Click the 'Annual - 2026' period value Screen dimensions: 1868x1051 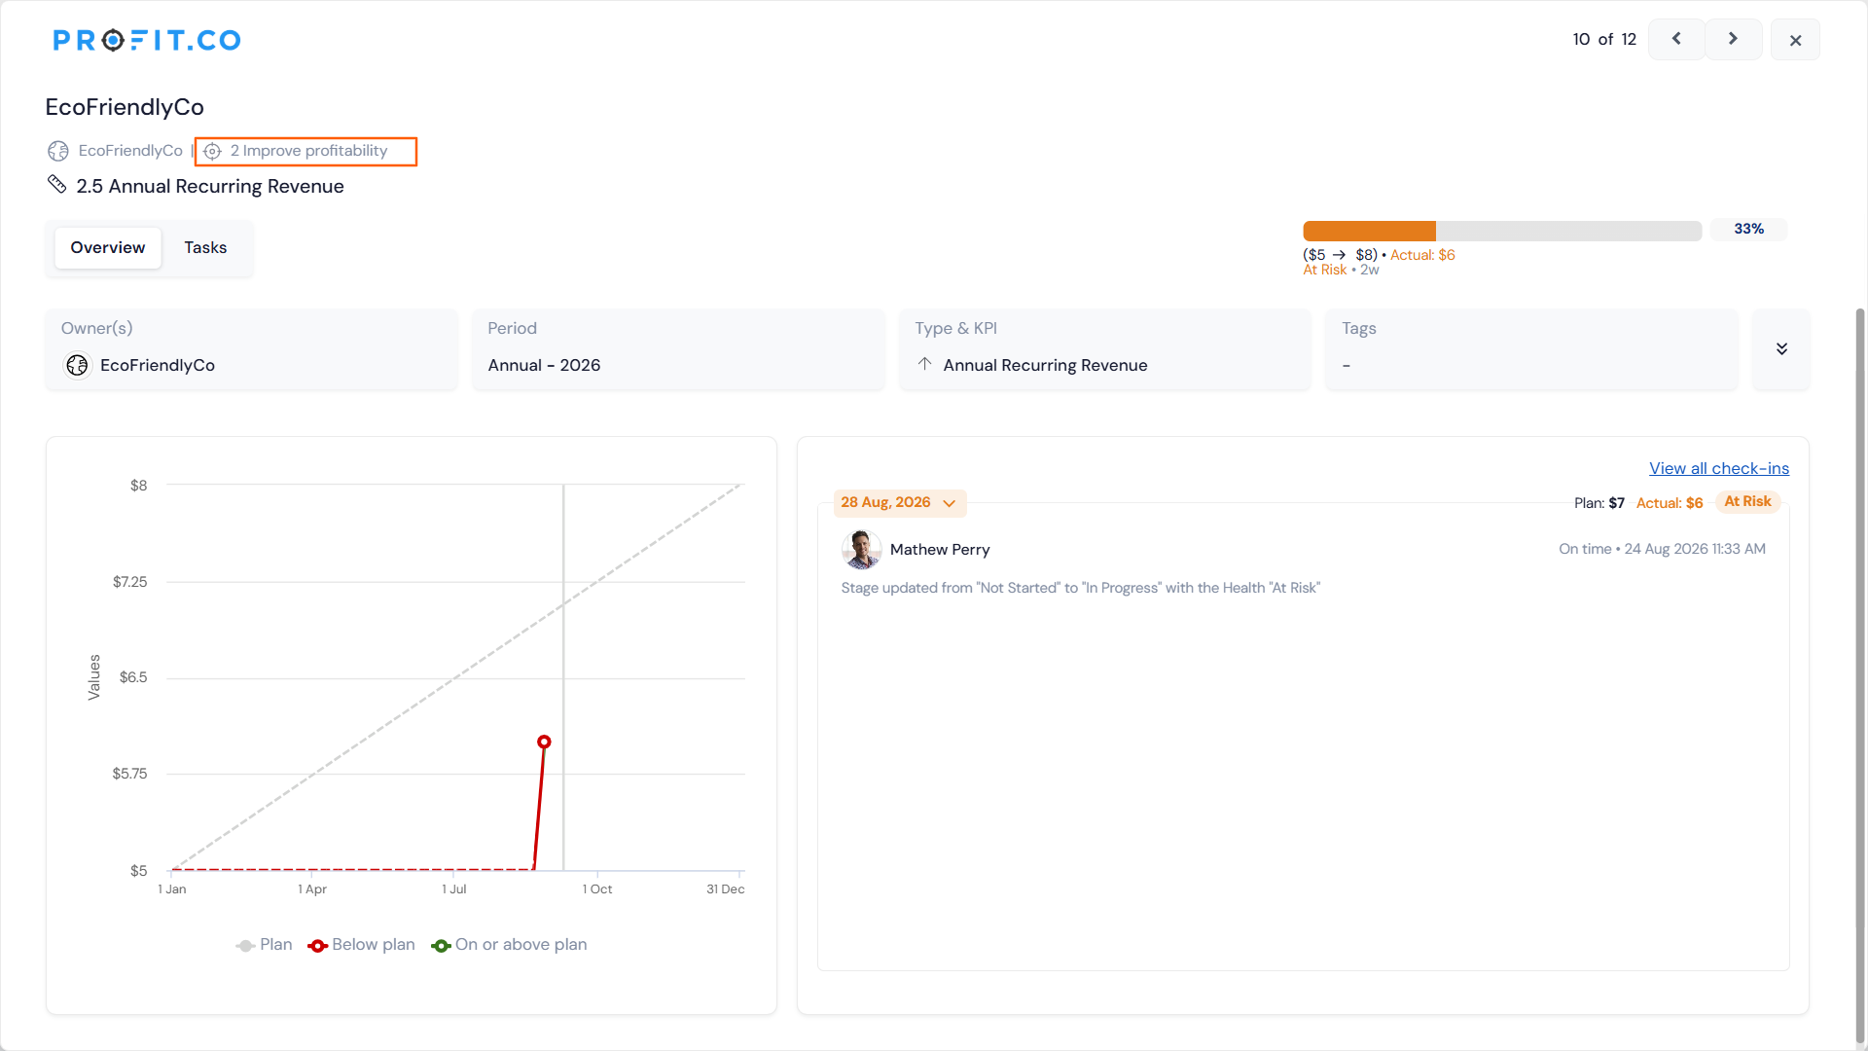click(544, 366)
